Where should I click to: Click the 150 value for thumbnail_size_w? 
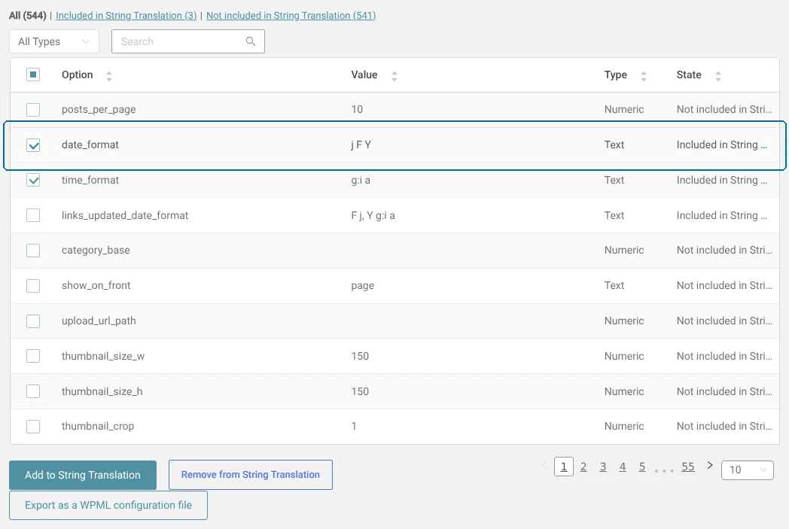360,356
